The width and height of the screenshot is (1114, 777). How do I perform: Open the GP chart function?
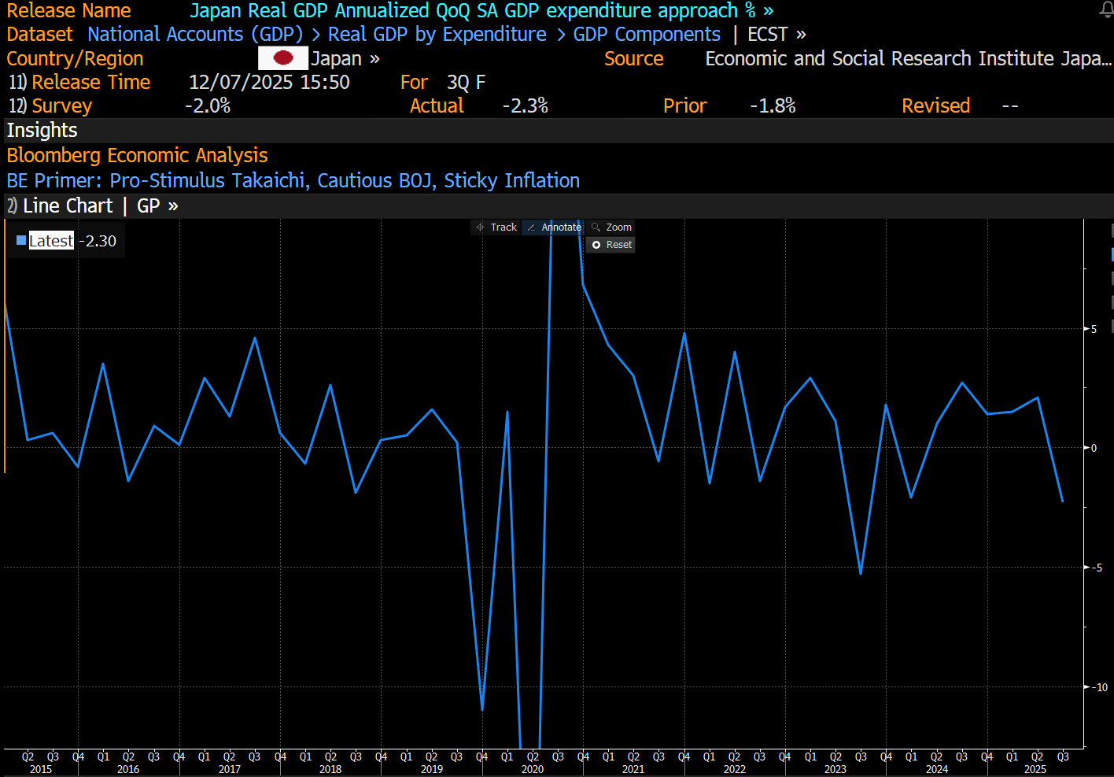pos(157,206)
